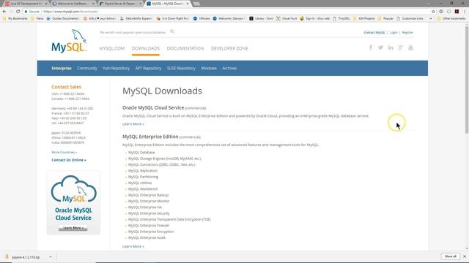Click MySQL Enterprise Backup list item

pos(148,195)
